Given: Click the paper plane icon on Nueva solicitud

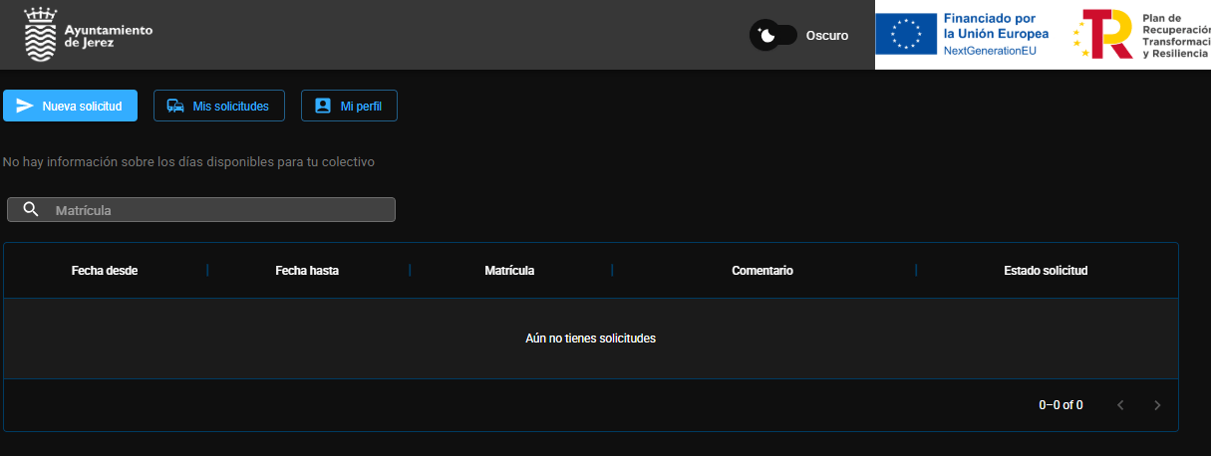Looking at the screenshot, I should tap(25, 106).
